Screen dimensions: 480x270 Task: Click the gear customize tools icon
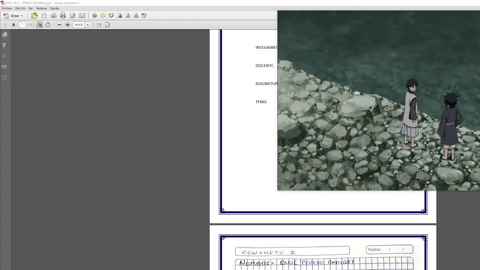point(94,16)
